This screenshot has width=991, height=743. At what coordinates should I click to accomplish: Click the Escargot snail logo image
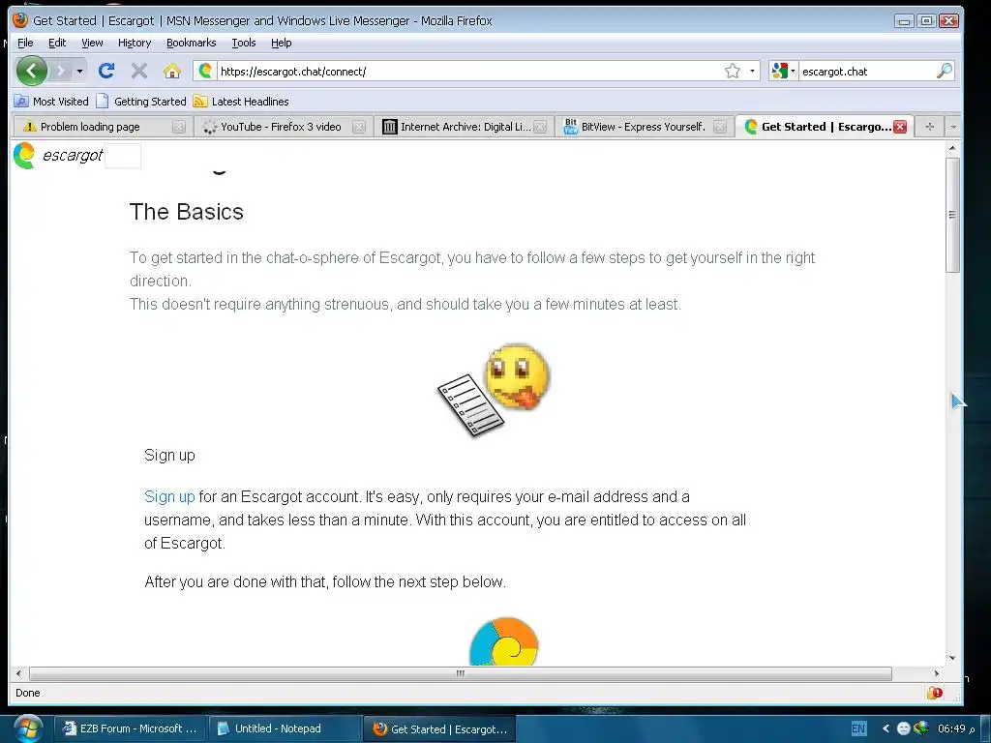tap(503, 641)
